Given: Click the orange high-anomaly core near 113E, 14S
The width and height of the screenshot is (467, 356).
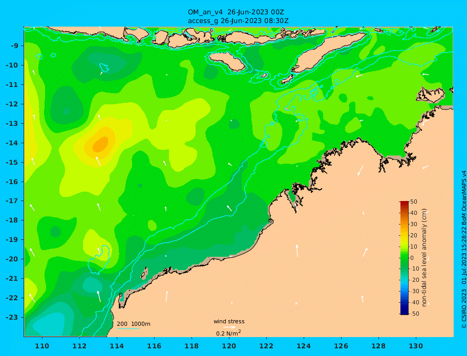Looking at the screenshot, I should coord(100,145).
